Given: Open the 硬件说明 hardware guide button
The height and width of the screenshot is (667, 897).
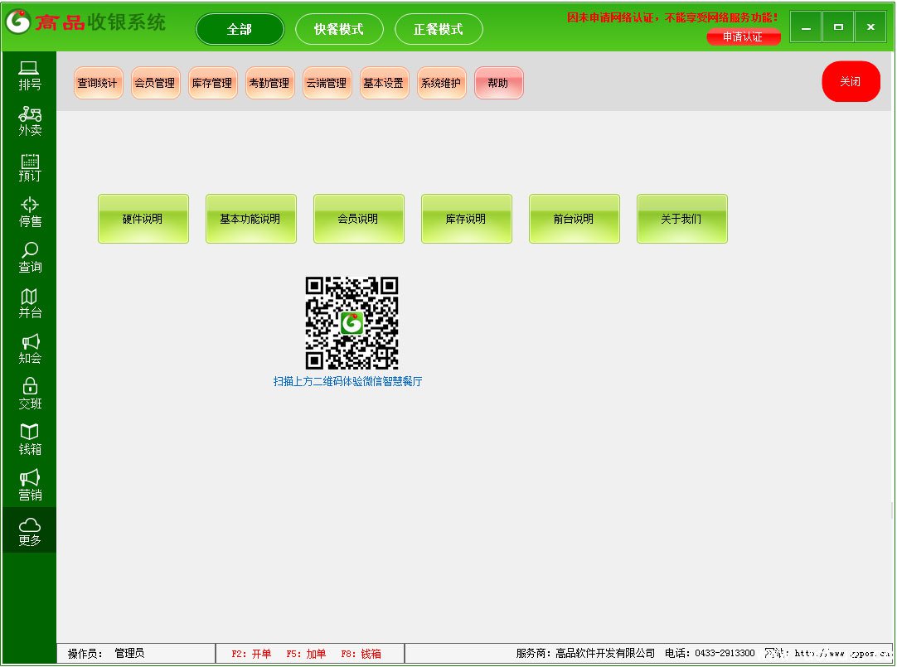Looking at the screenshot, I should [143, 219].
